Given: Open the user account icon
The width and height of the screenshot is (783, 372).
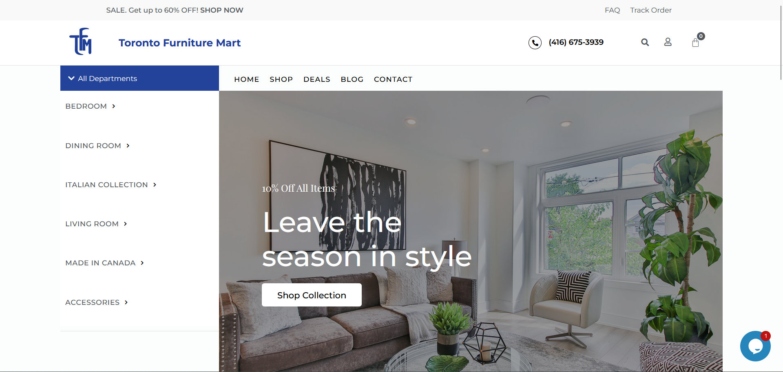Looking at the screenshot, I should pyautogui.click(x=668, y=42).
